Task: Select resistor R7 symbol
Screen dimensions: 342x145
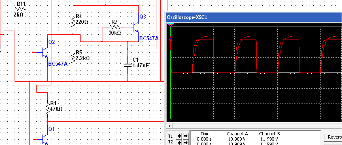Action: point(115,27)
